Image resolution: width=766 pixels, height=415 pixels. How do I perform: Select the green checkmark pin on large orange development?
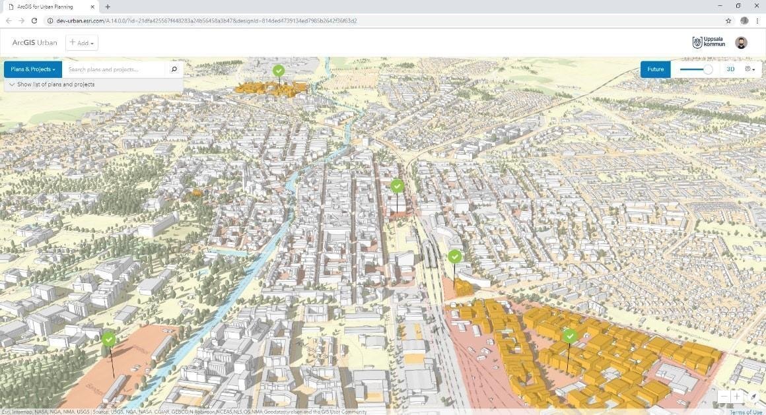pos(570,336)
